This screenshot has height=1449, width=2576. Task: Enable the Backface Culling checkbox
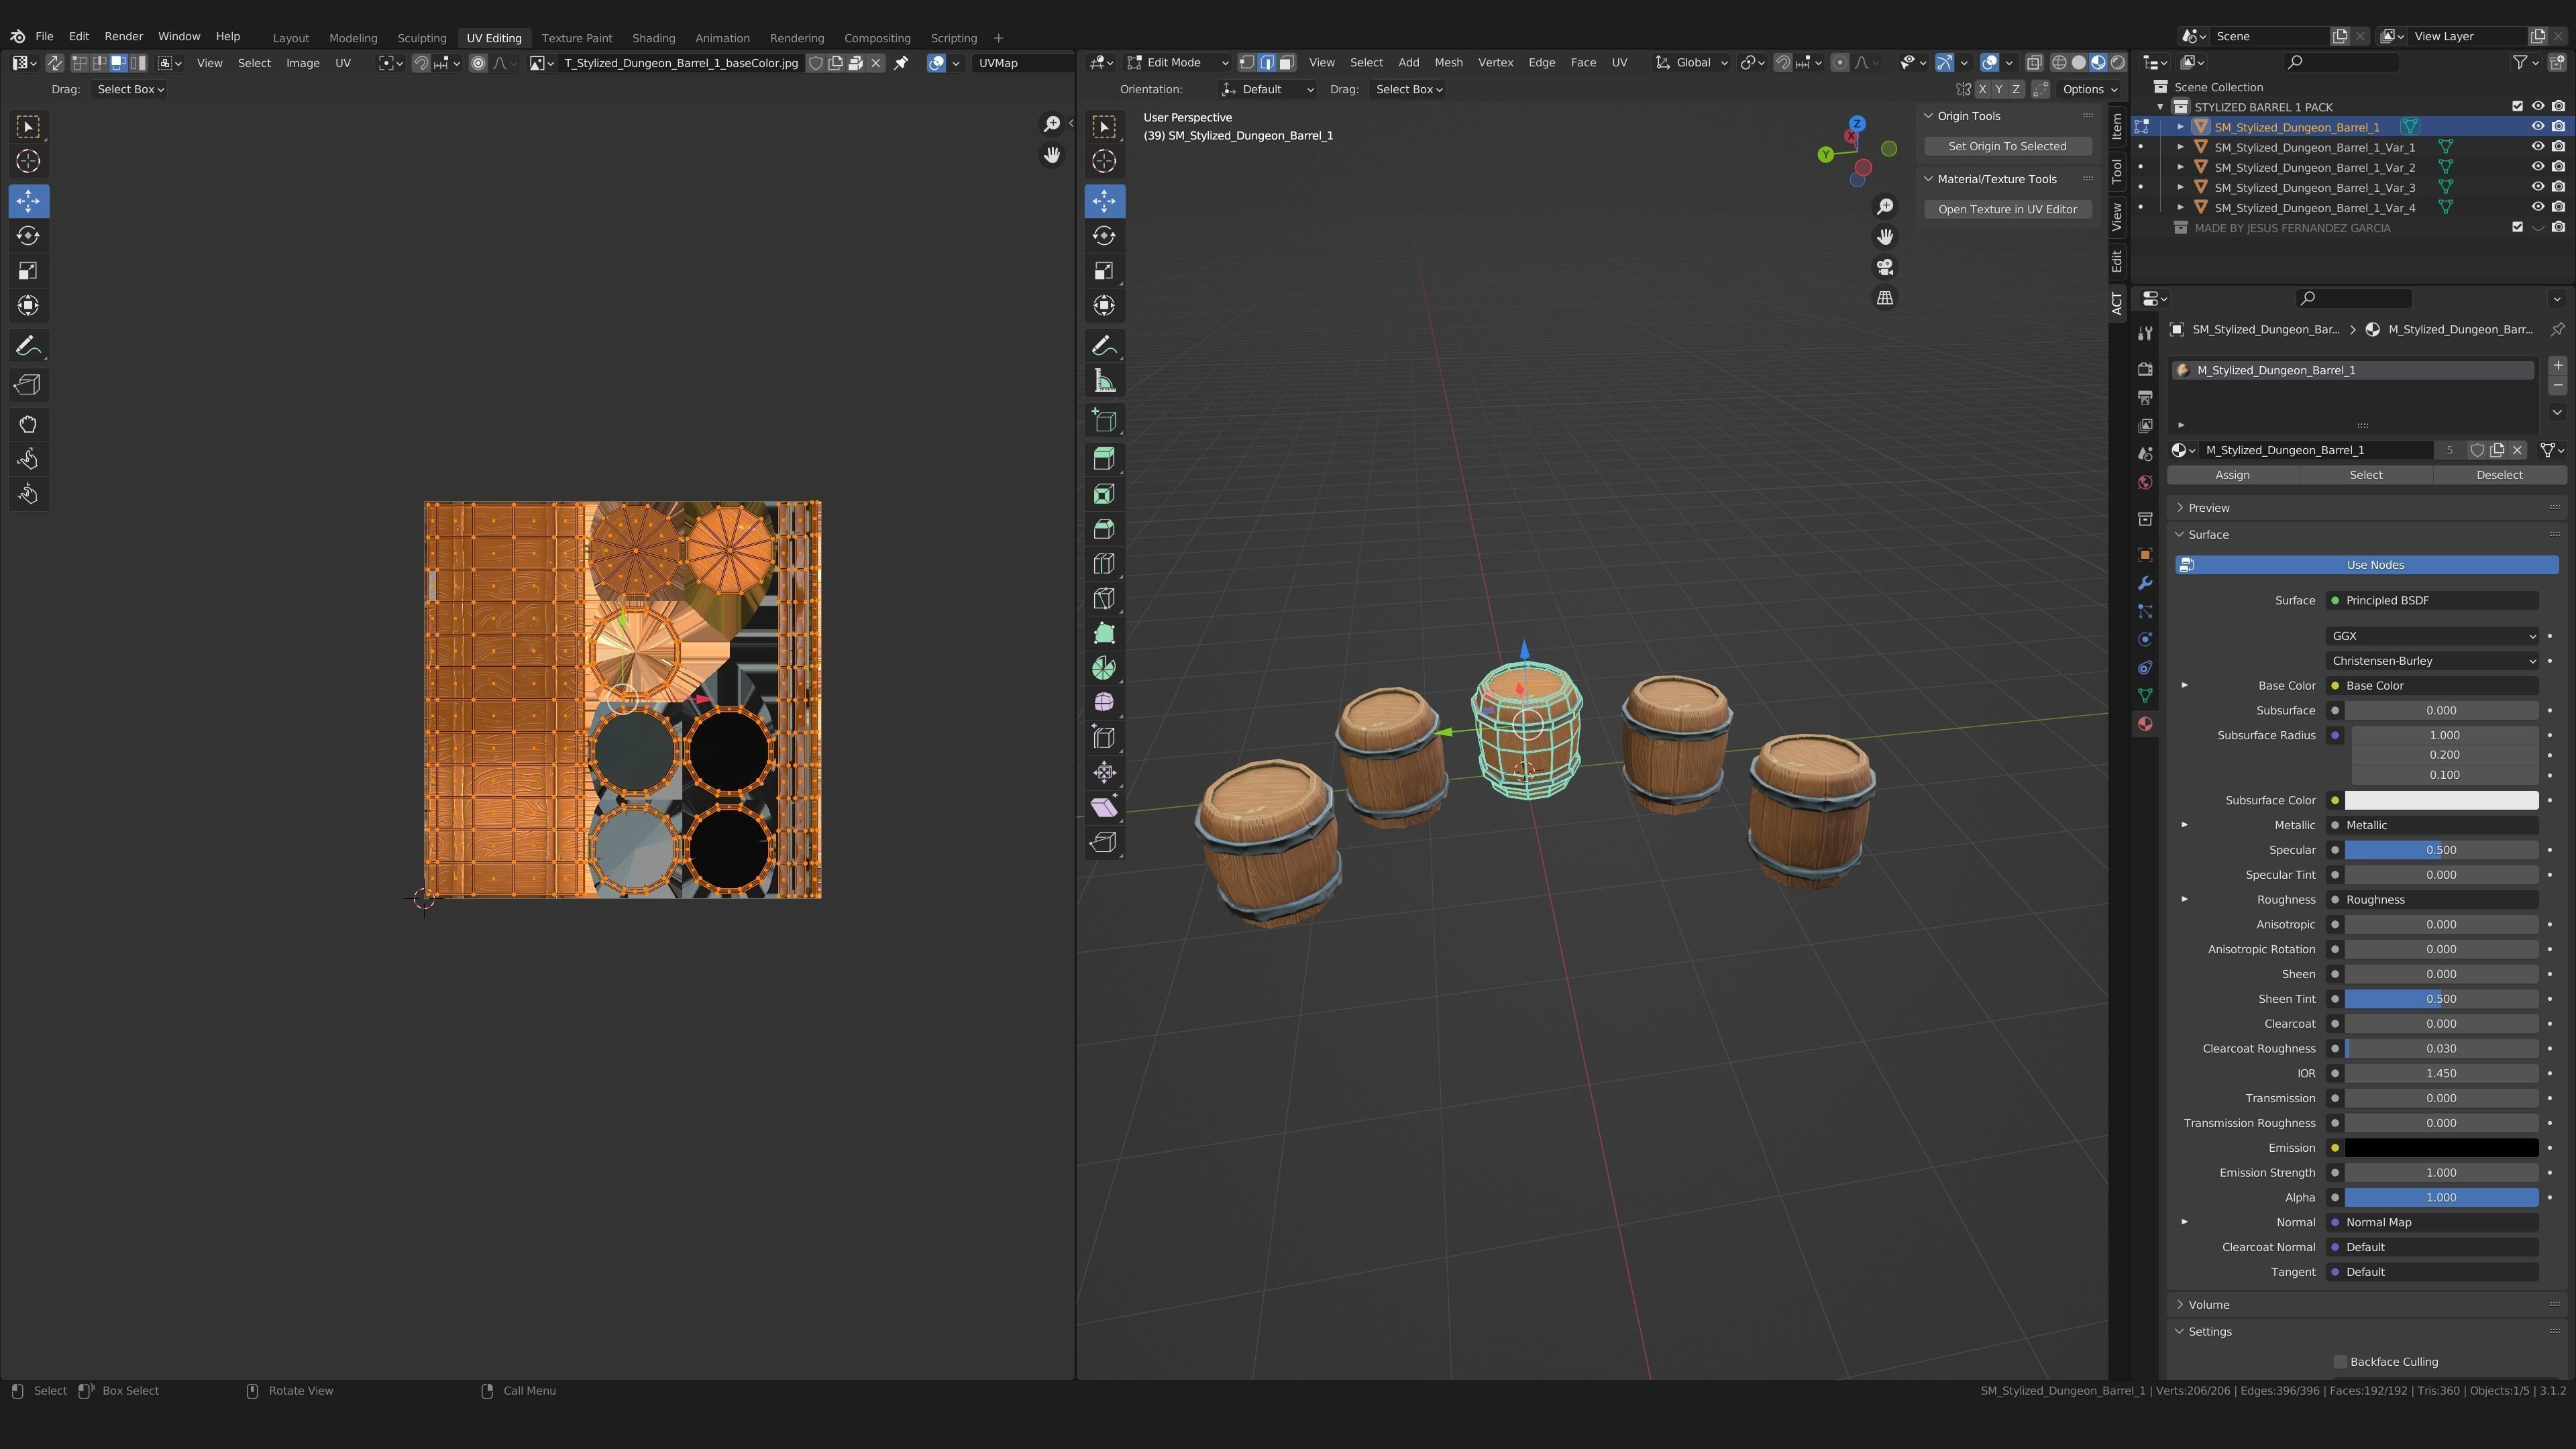click(2340, 1361)
